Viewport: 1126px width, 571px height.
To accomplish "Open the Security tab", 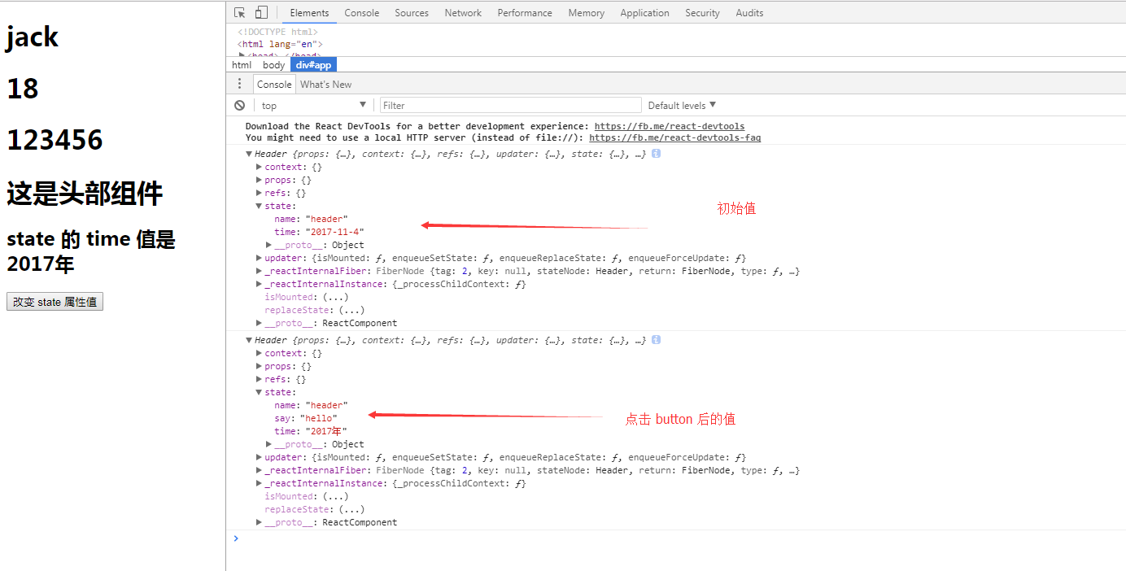I will 702,13.
